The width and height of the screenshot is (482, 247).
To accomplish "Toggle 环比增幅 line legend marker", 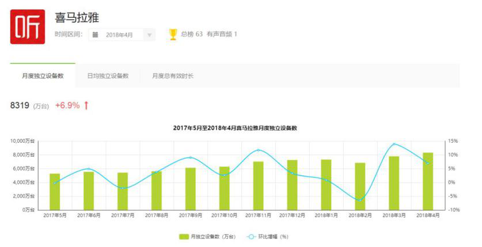I will (x=251, y=237).
